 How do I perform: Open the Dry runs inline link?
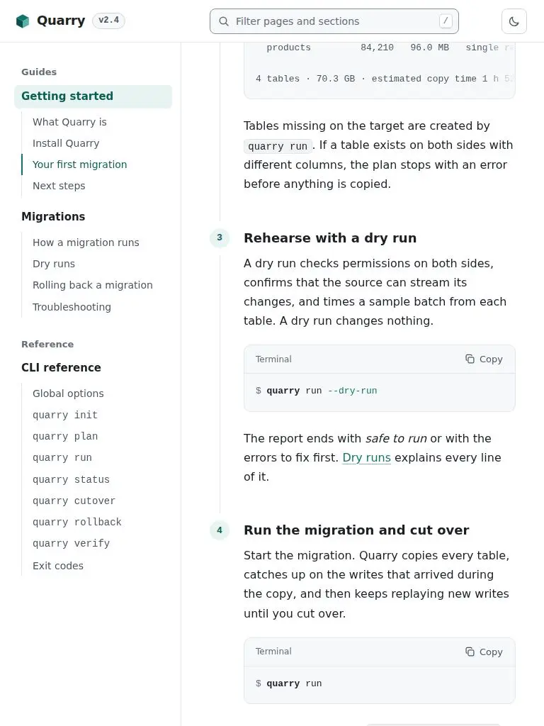[x=366, y=457]
